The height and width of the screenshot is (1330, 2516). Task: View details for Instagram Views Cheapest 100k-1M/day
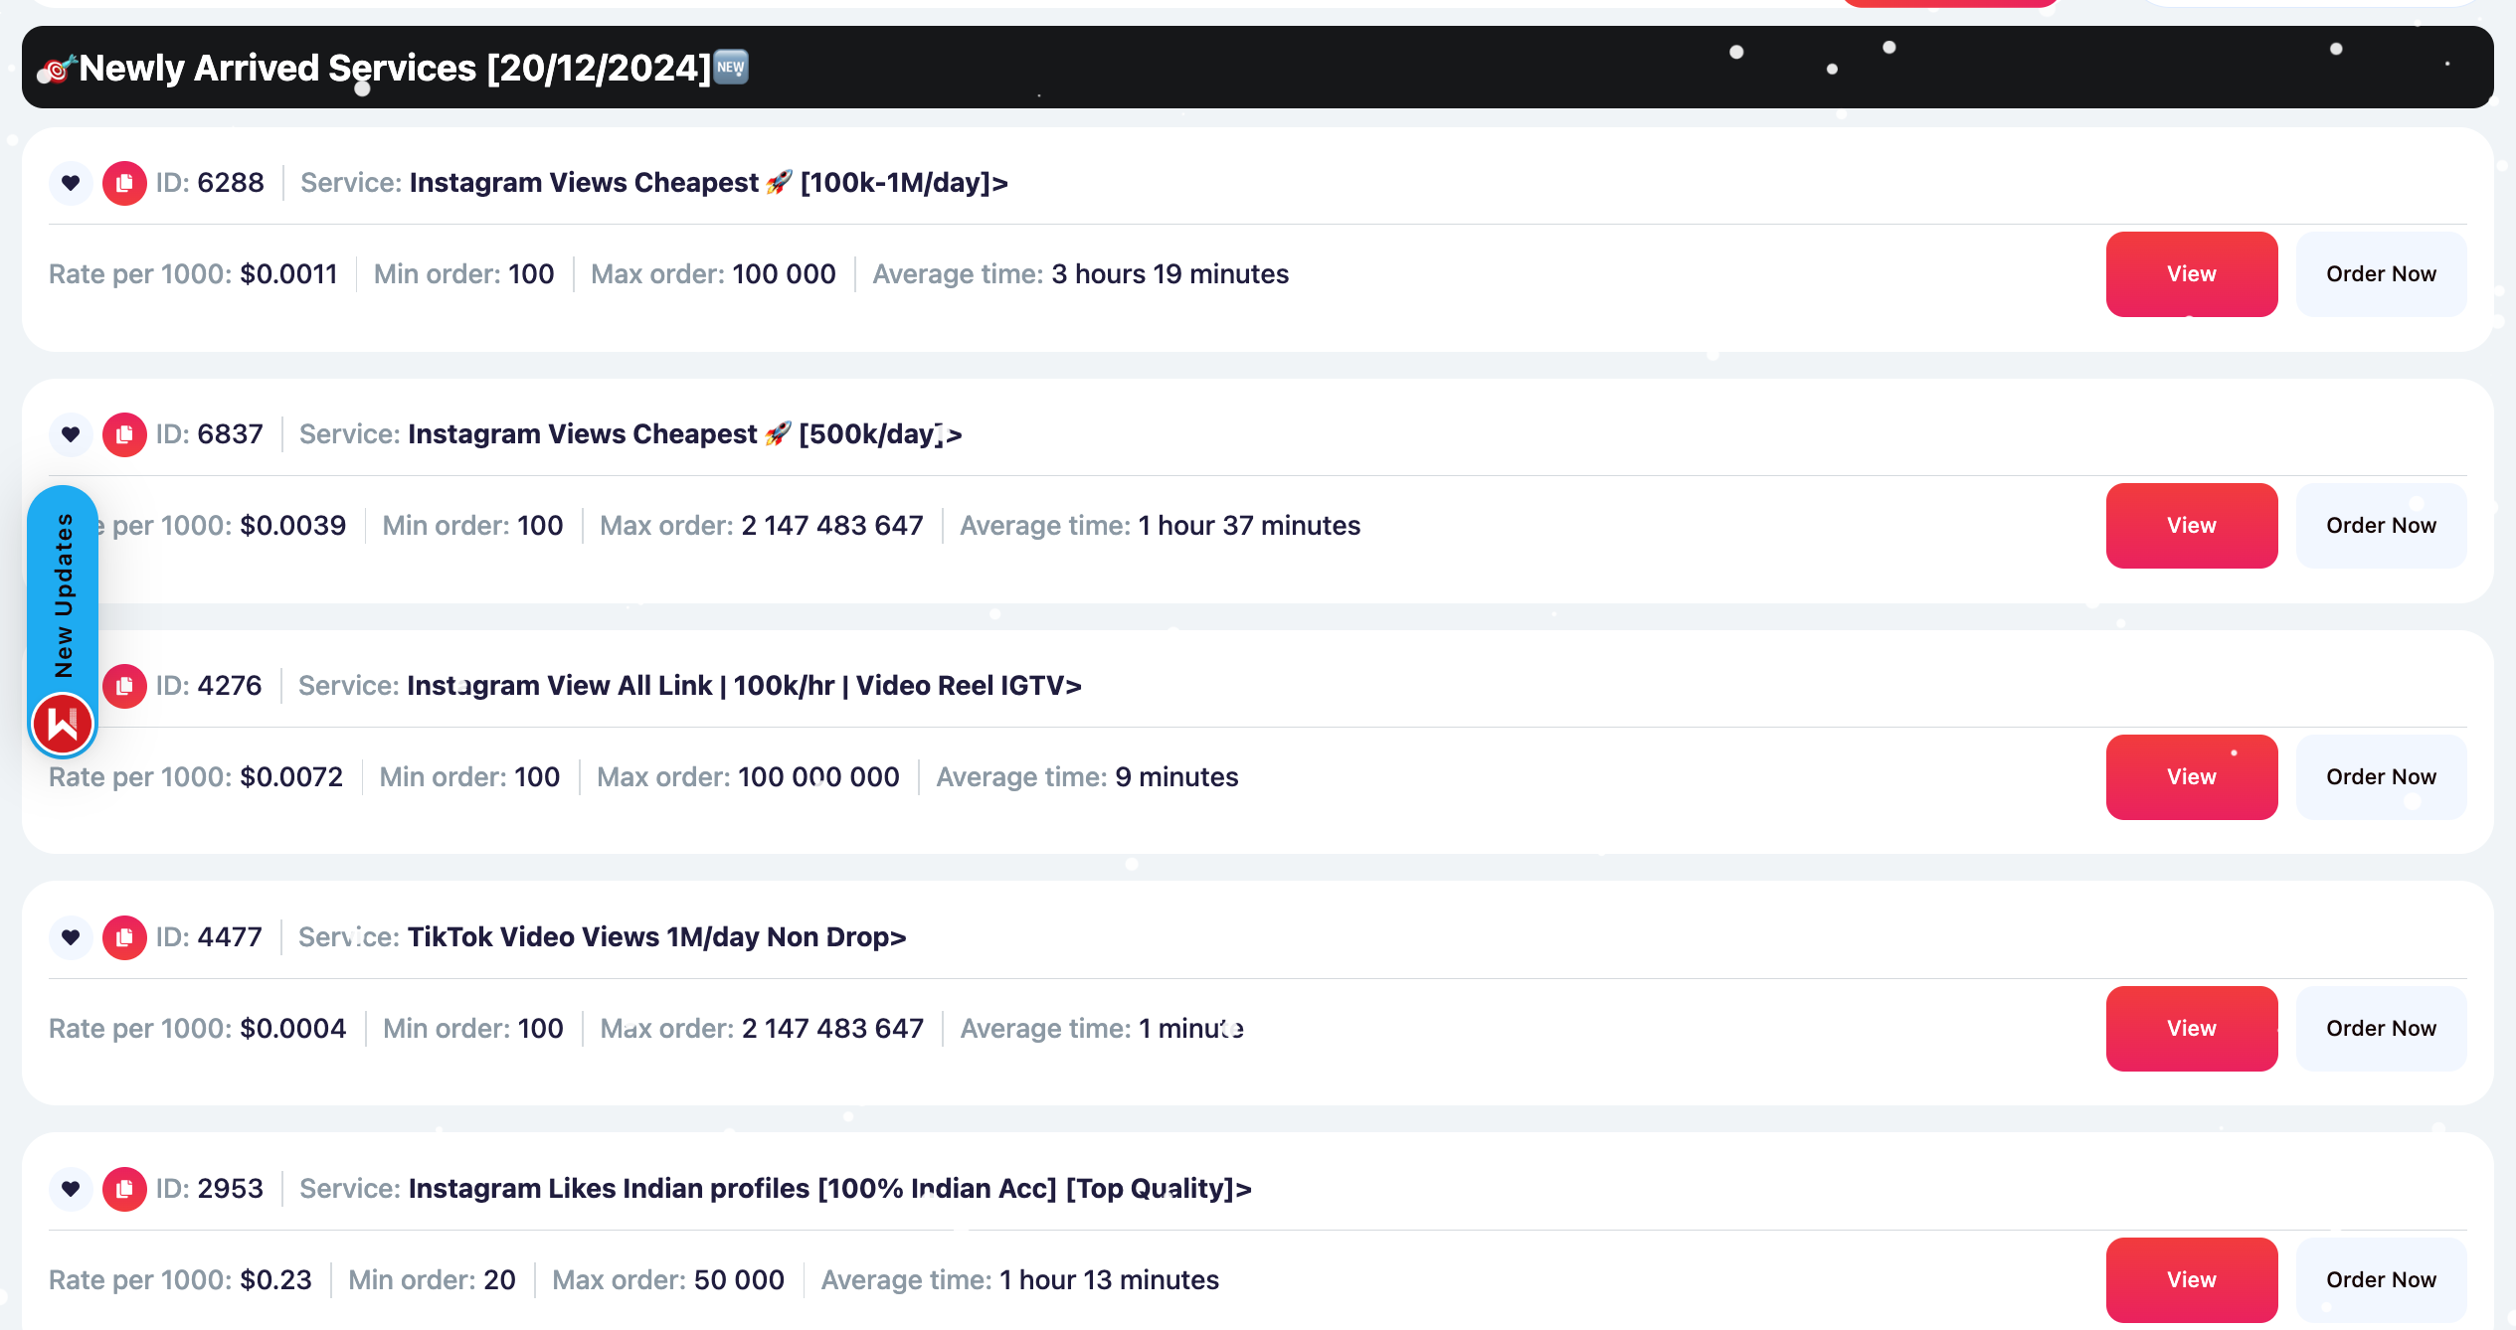(x=2192, y=274)
